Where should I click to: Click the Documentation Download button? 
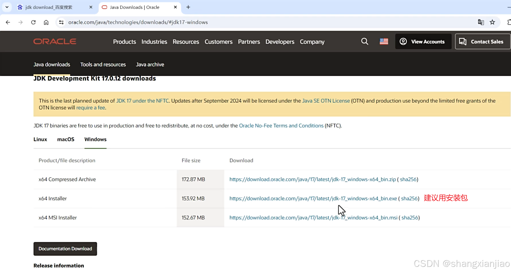point(65,249)
